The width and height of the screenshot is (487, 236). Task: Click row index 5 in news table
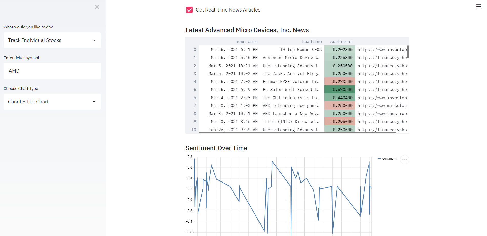click(192, 90)
